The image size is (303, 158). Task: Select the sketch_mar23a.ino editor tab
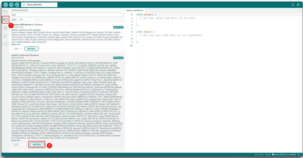tap(135, 10)
